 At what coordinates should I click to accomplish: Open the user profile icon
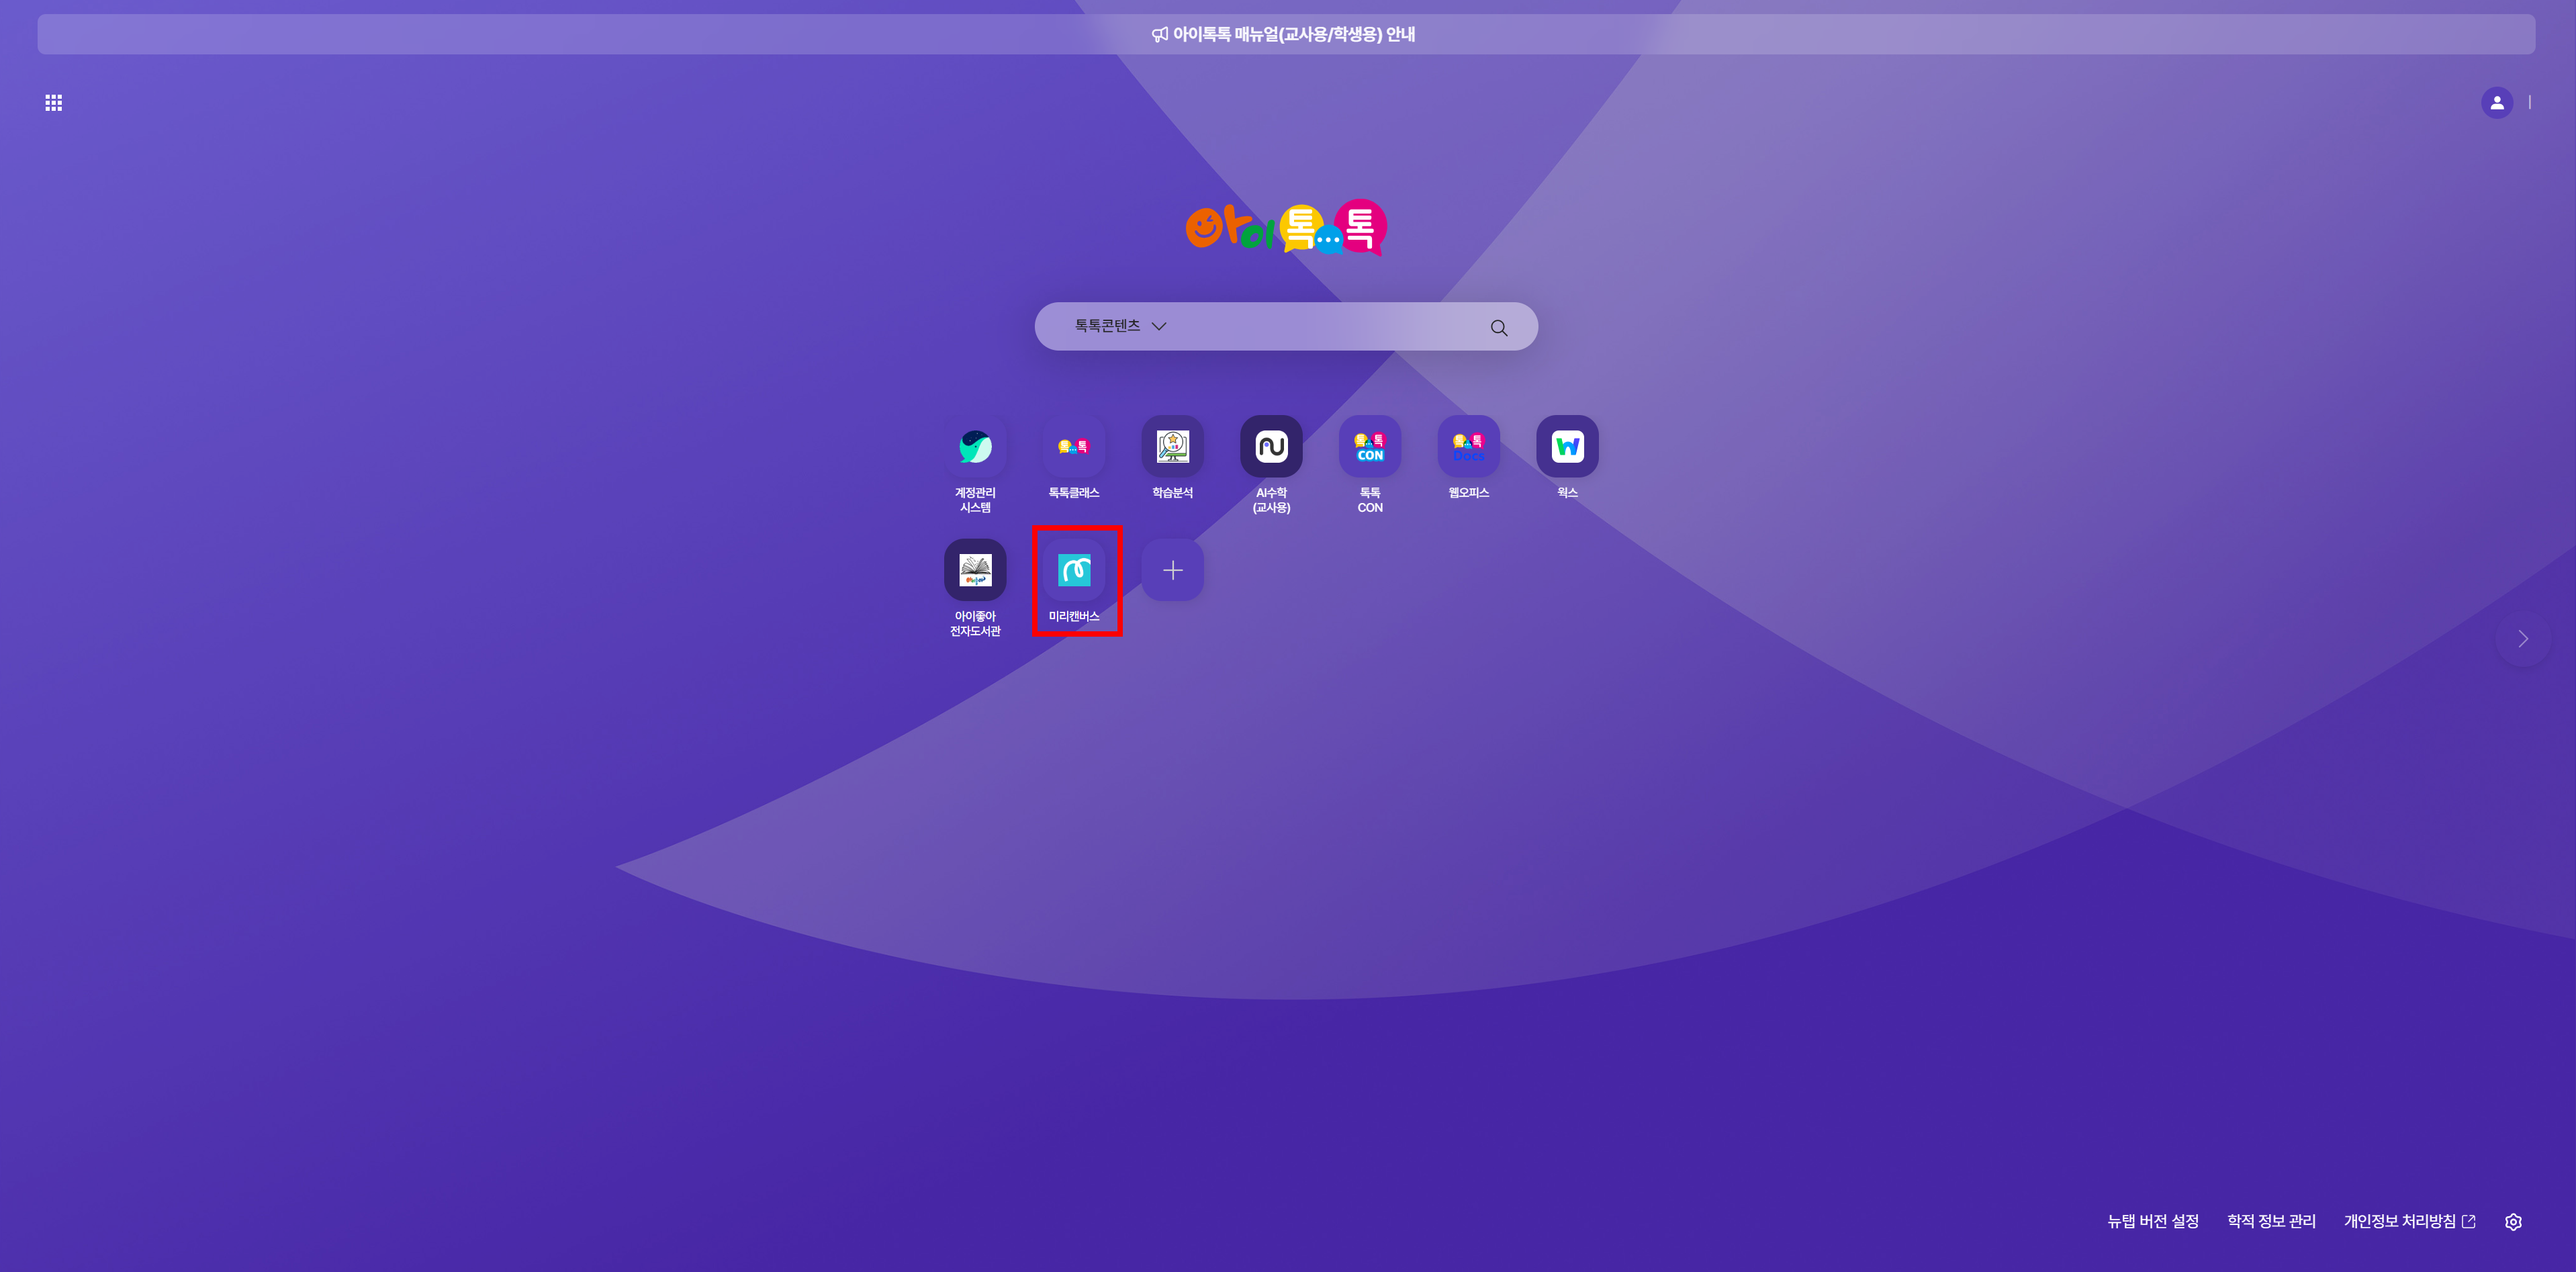coord(2496,103)
